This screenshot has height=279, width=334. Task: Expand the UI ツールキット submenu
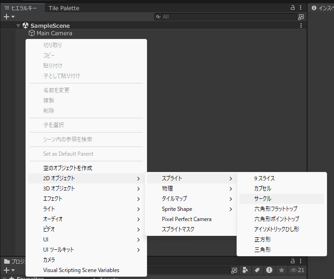(x=86, y=250)
